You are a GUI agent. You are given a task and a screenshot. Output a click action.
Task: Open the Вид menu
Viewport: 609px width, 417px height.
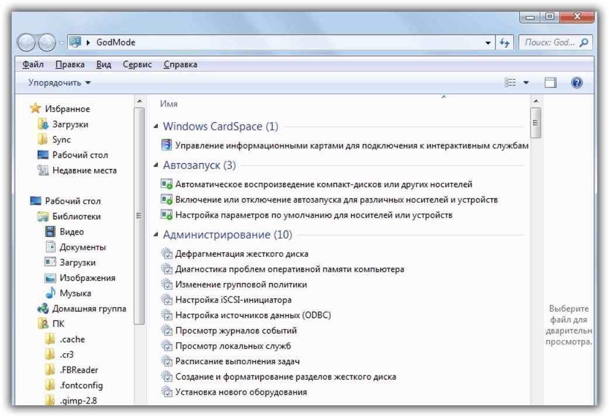coord(104,64)
